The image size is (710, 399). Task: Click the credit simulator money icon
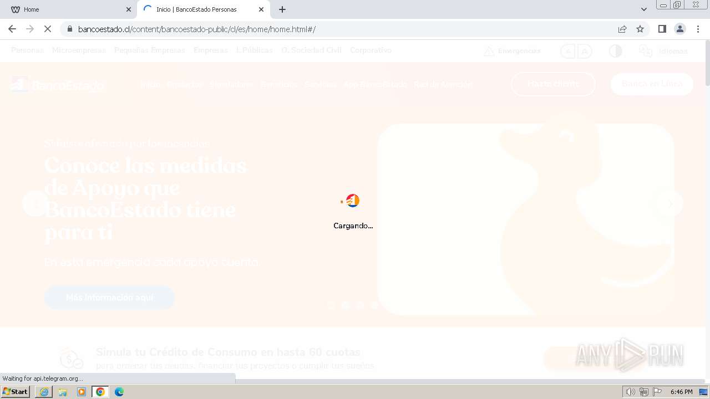tap(72, 359)
